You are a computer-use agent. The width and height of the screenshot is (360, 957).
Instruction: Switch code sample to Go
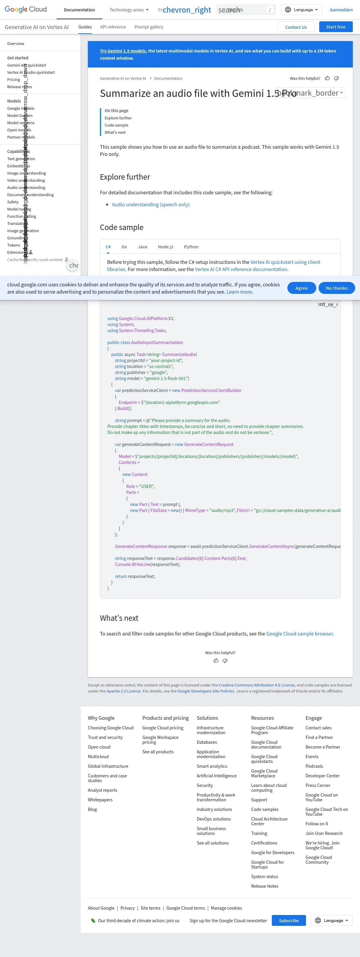[124, 247]
